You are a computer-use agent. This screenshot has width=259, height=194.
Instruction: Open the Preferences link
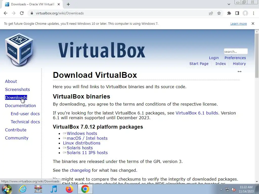pos(235,58)
